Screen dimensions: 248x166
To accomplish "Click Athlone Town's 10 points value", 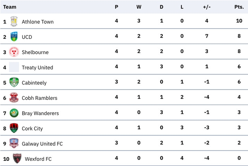I will (x=239, y=21).
